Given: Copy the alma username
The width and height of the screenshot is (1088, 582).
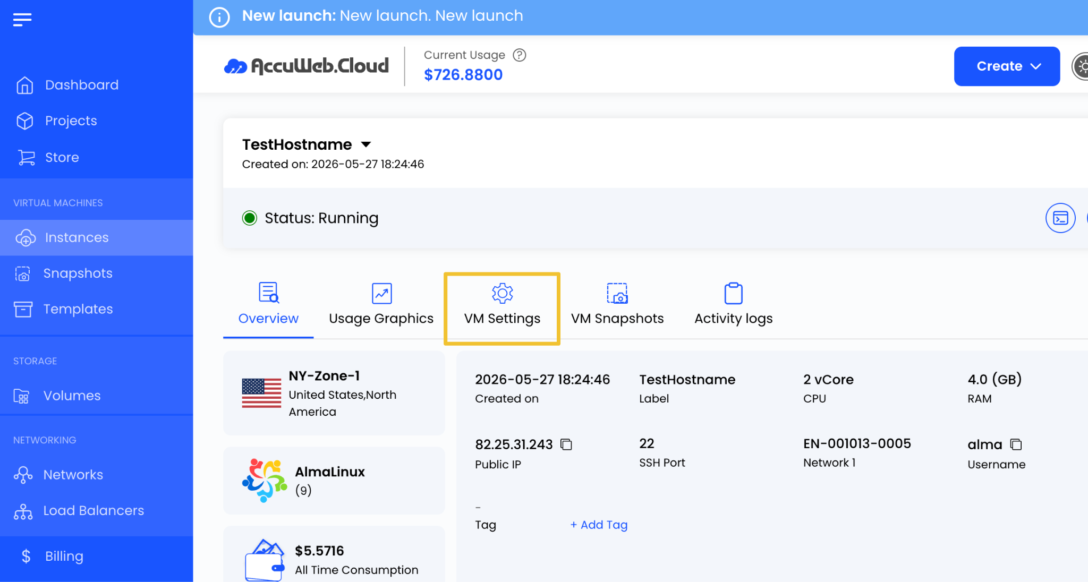Looking at the screenshot, I should [1016, 444].
